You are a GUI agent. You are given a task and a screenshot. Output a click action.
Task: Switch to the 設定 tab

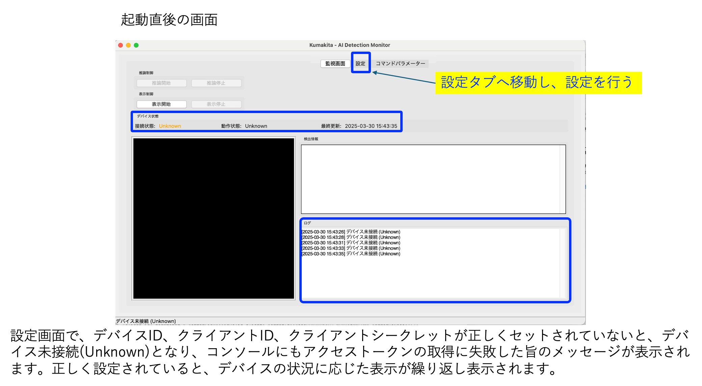pos(360,63)
